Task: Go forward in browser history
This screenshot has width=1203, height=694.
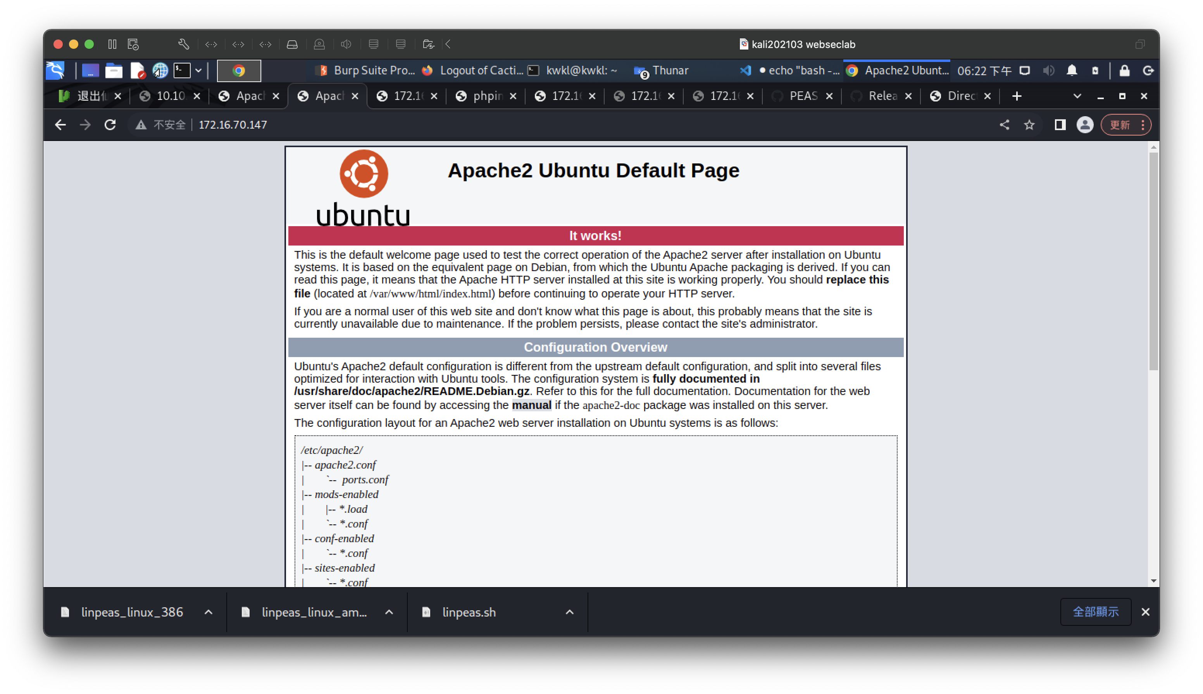Action: click(85, 125)
